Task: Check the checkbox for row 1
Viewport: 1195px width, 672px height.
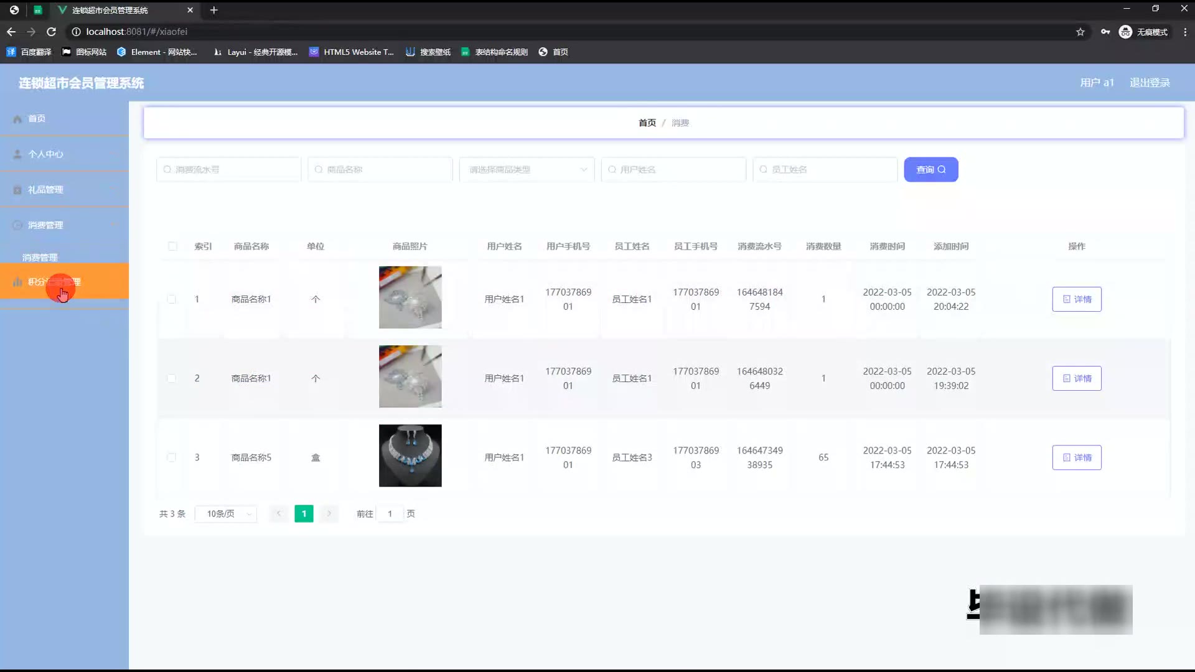Action: tap(172, 299)
